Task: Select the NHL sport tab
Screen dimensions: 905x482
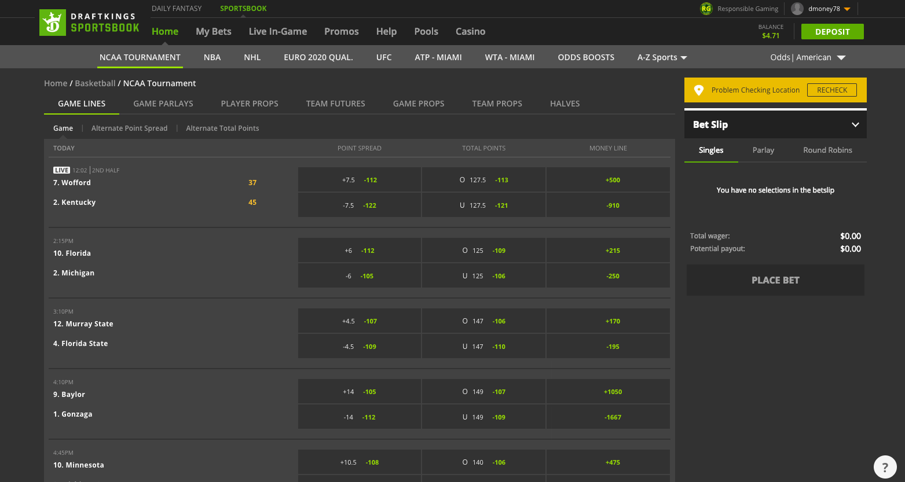Action: 252,57
